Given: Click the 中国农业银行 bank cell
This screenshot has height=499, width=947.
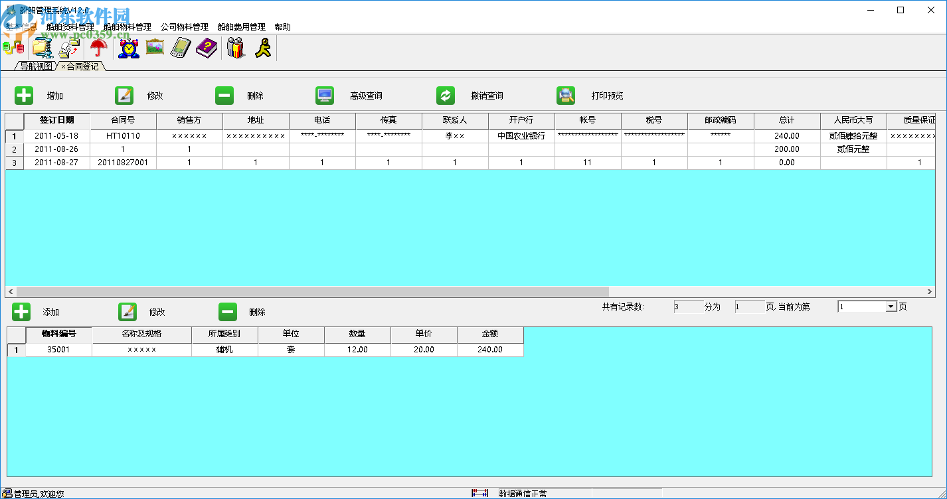Looking at the screenshot, I should [x=521, y=136].
